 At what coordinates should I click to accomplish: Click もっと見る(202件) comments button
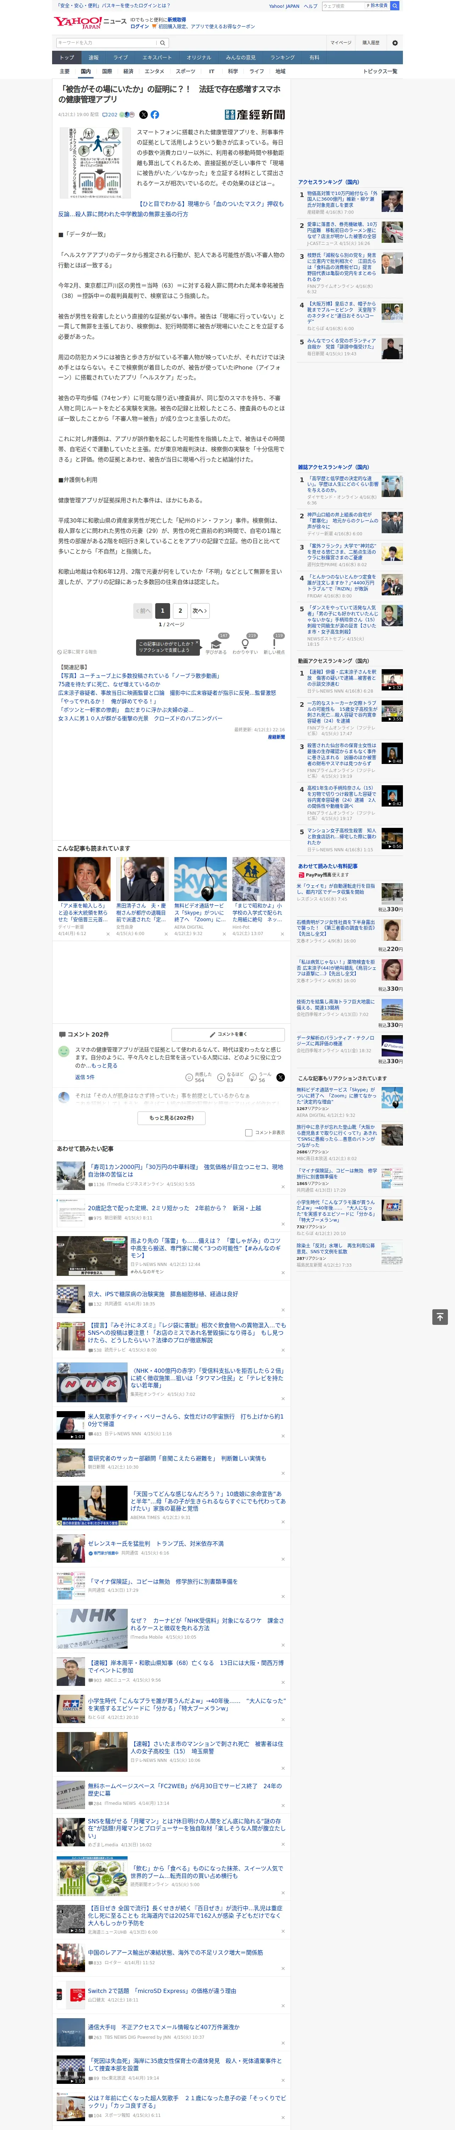coord(172,1118)
